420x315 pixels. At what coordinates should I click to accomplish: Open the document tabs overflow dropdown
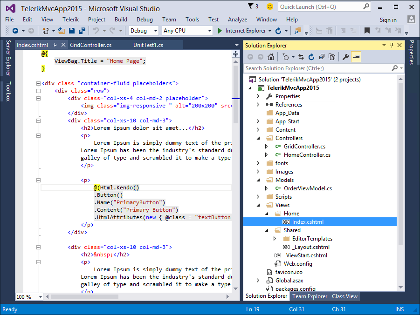236,45
